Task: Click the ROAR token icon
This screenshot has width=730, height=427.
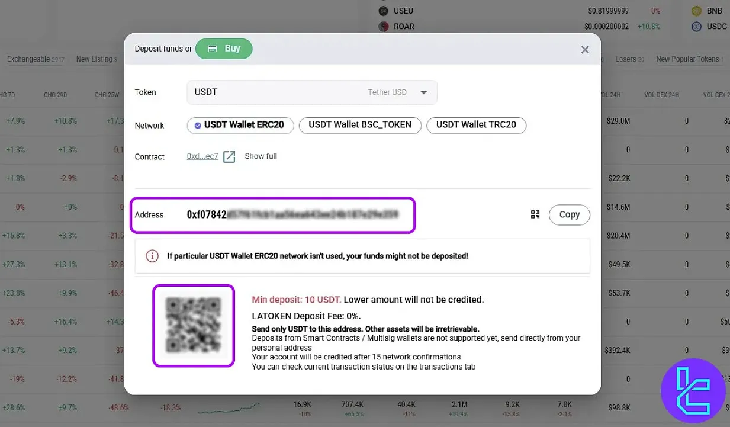Action: point(383,27)
